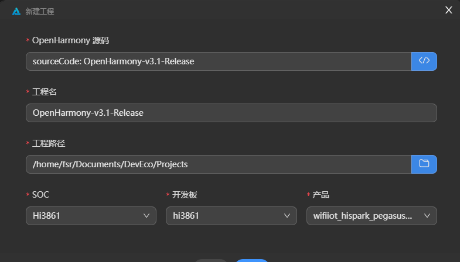Open folder browser for project path
Screen dimensions: 460x262
[424, 164]
